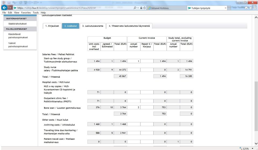Click the search magnifier icon in address bar
Screen dimensions: 258x150
[135, 8]
